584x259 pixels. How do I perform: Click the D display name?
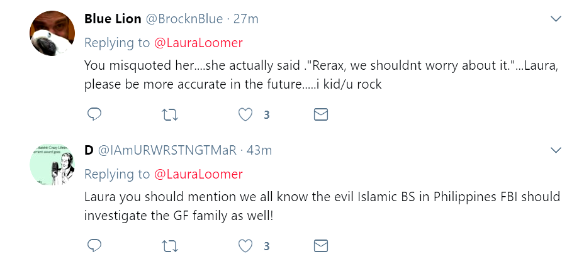pos(89,150)
